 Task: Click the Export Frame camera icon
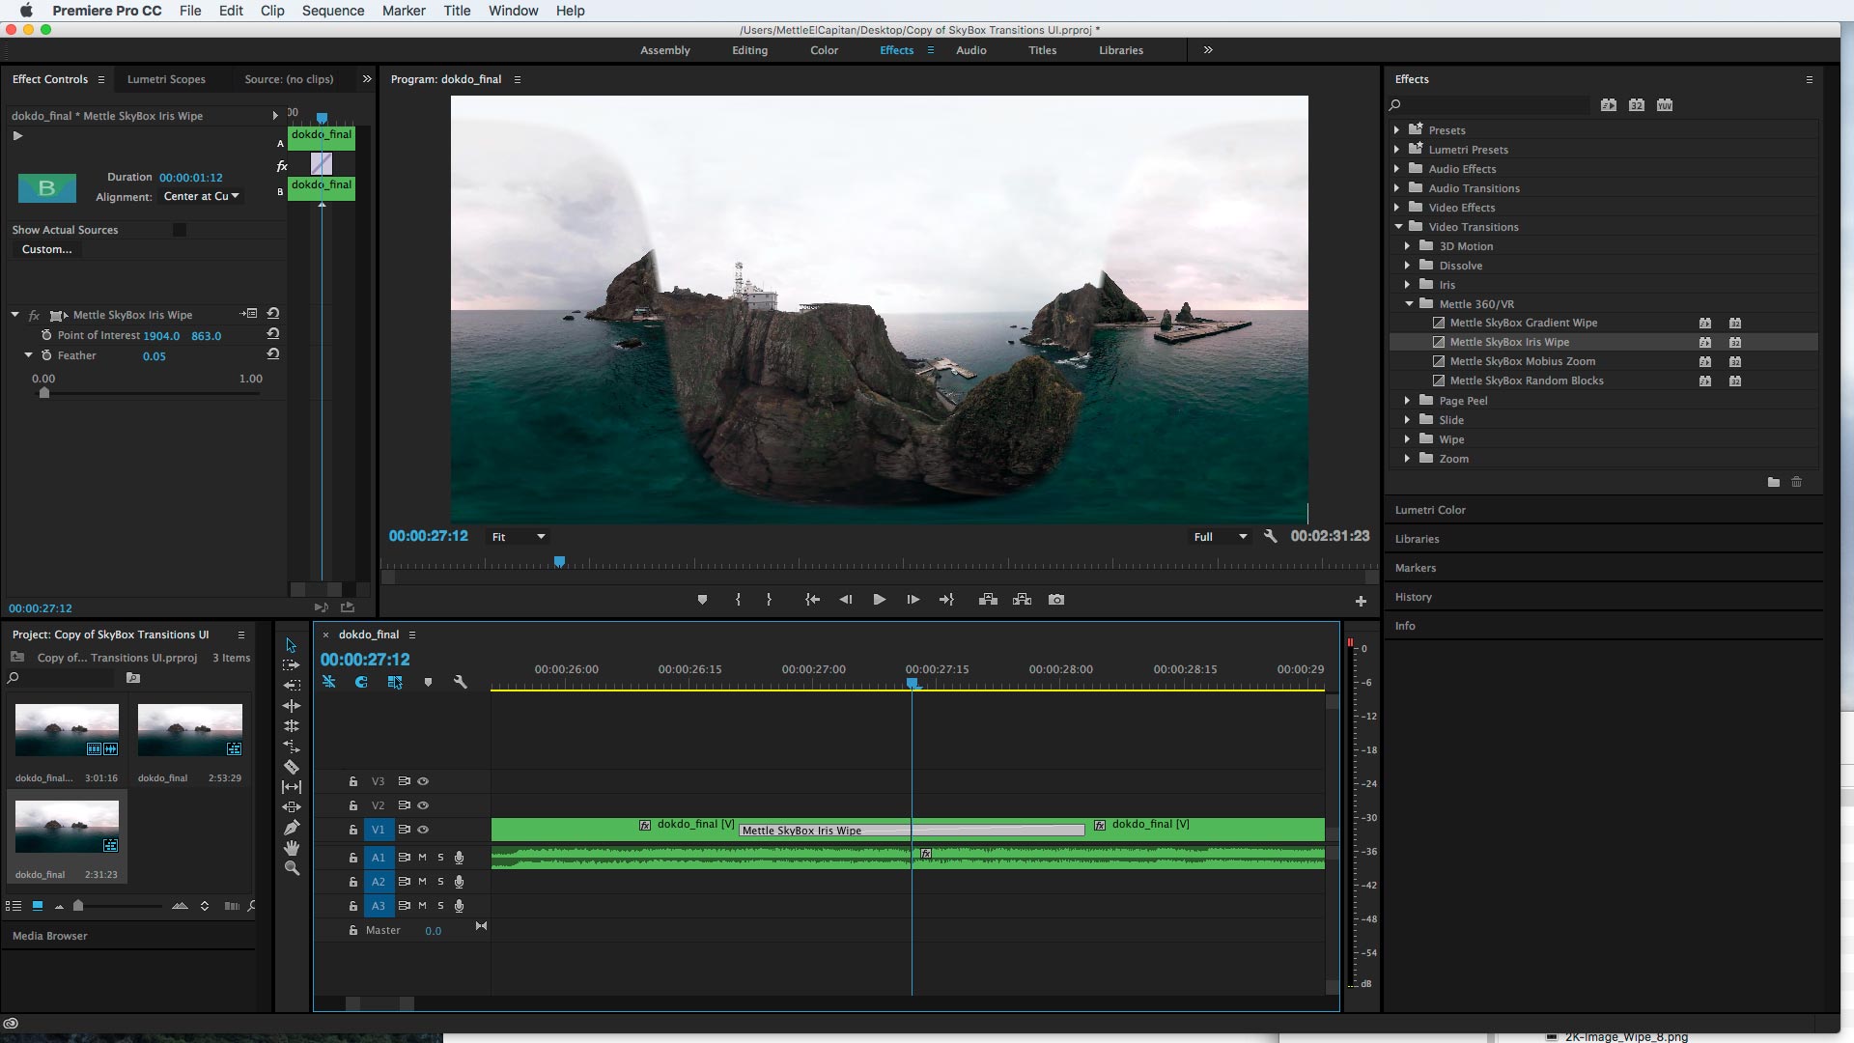click(x=1056, y=600)
